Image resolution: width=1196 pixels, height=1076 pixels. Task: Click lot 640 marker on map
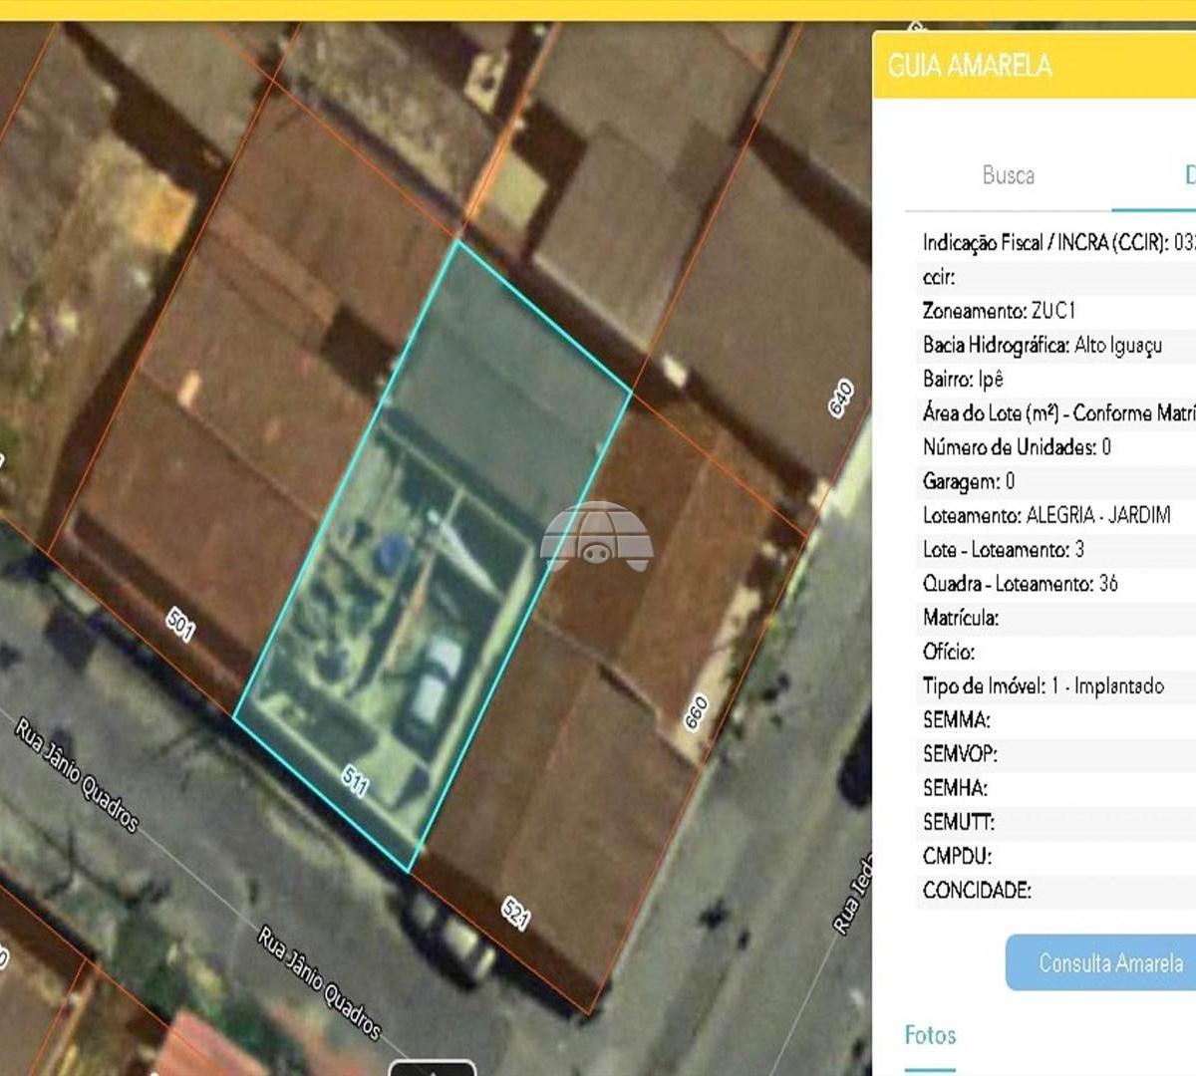pyautogui.click(x=840, y=398)
